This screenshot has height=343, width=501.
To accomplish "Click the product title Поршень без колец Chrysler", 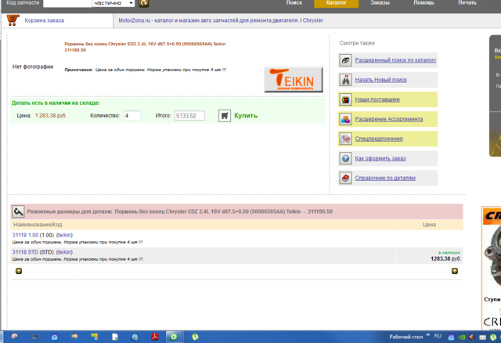I will (145, 47).
